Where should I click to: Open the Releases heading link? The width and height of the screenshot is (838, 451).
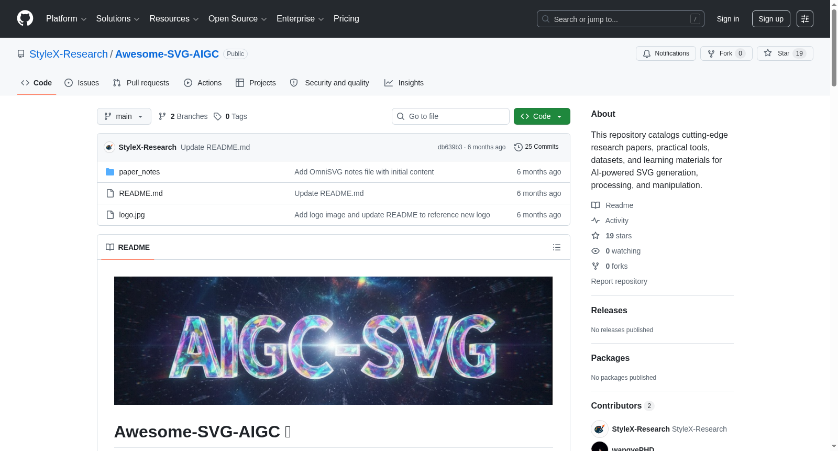coord(609,311)
